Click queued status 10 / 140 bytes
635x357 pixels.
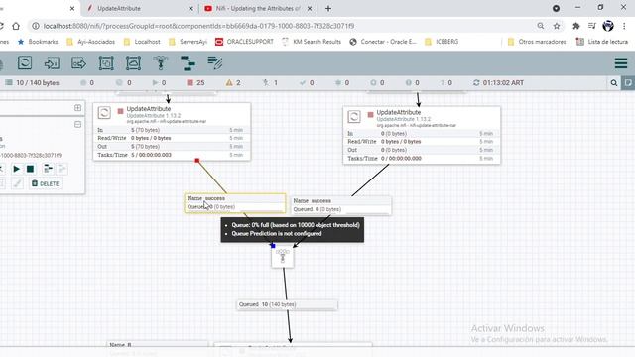click(x=32, y=83)
